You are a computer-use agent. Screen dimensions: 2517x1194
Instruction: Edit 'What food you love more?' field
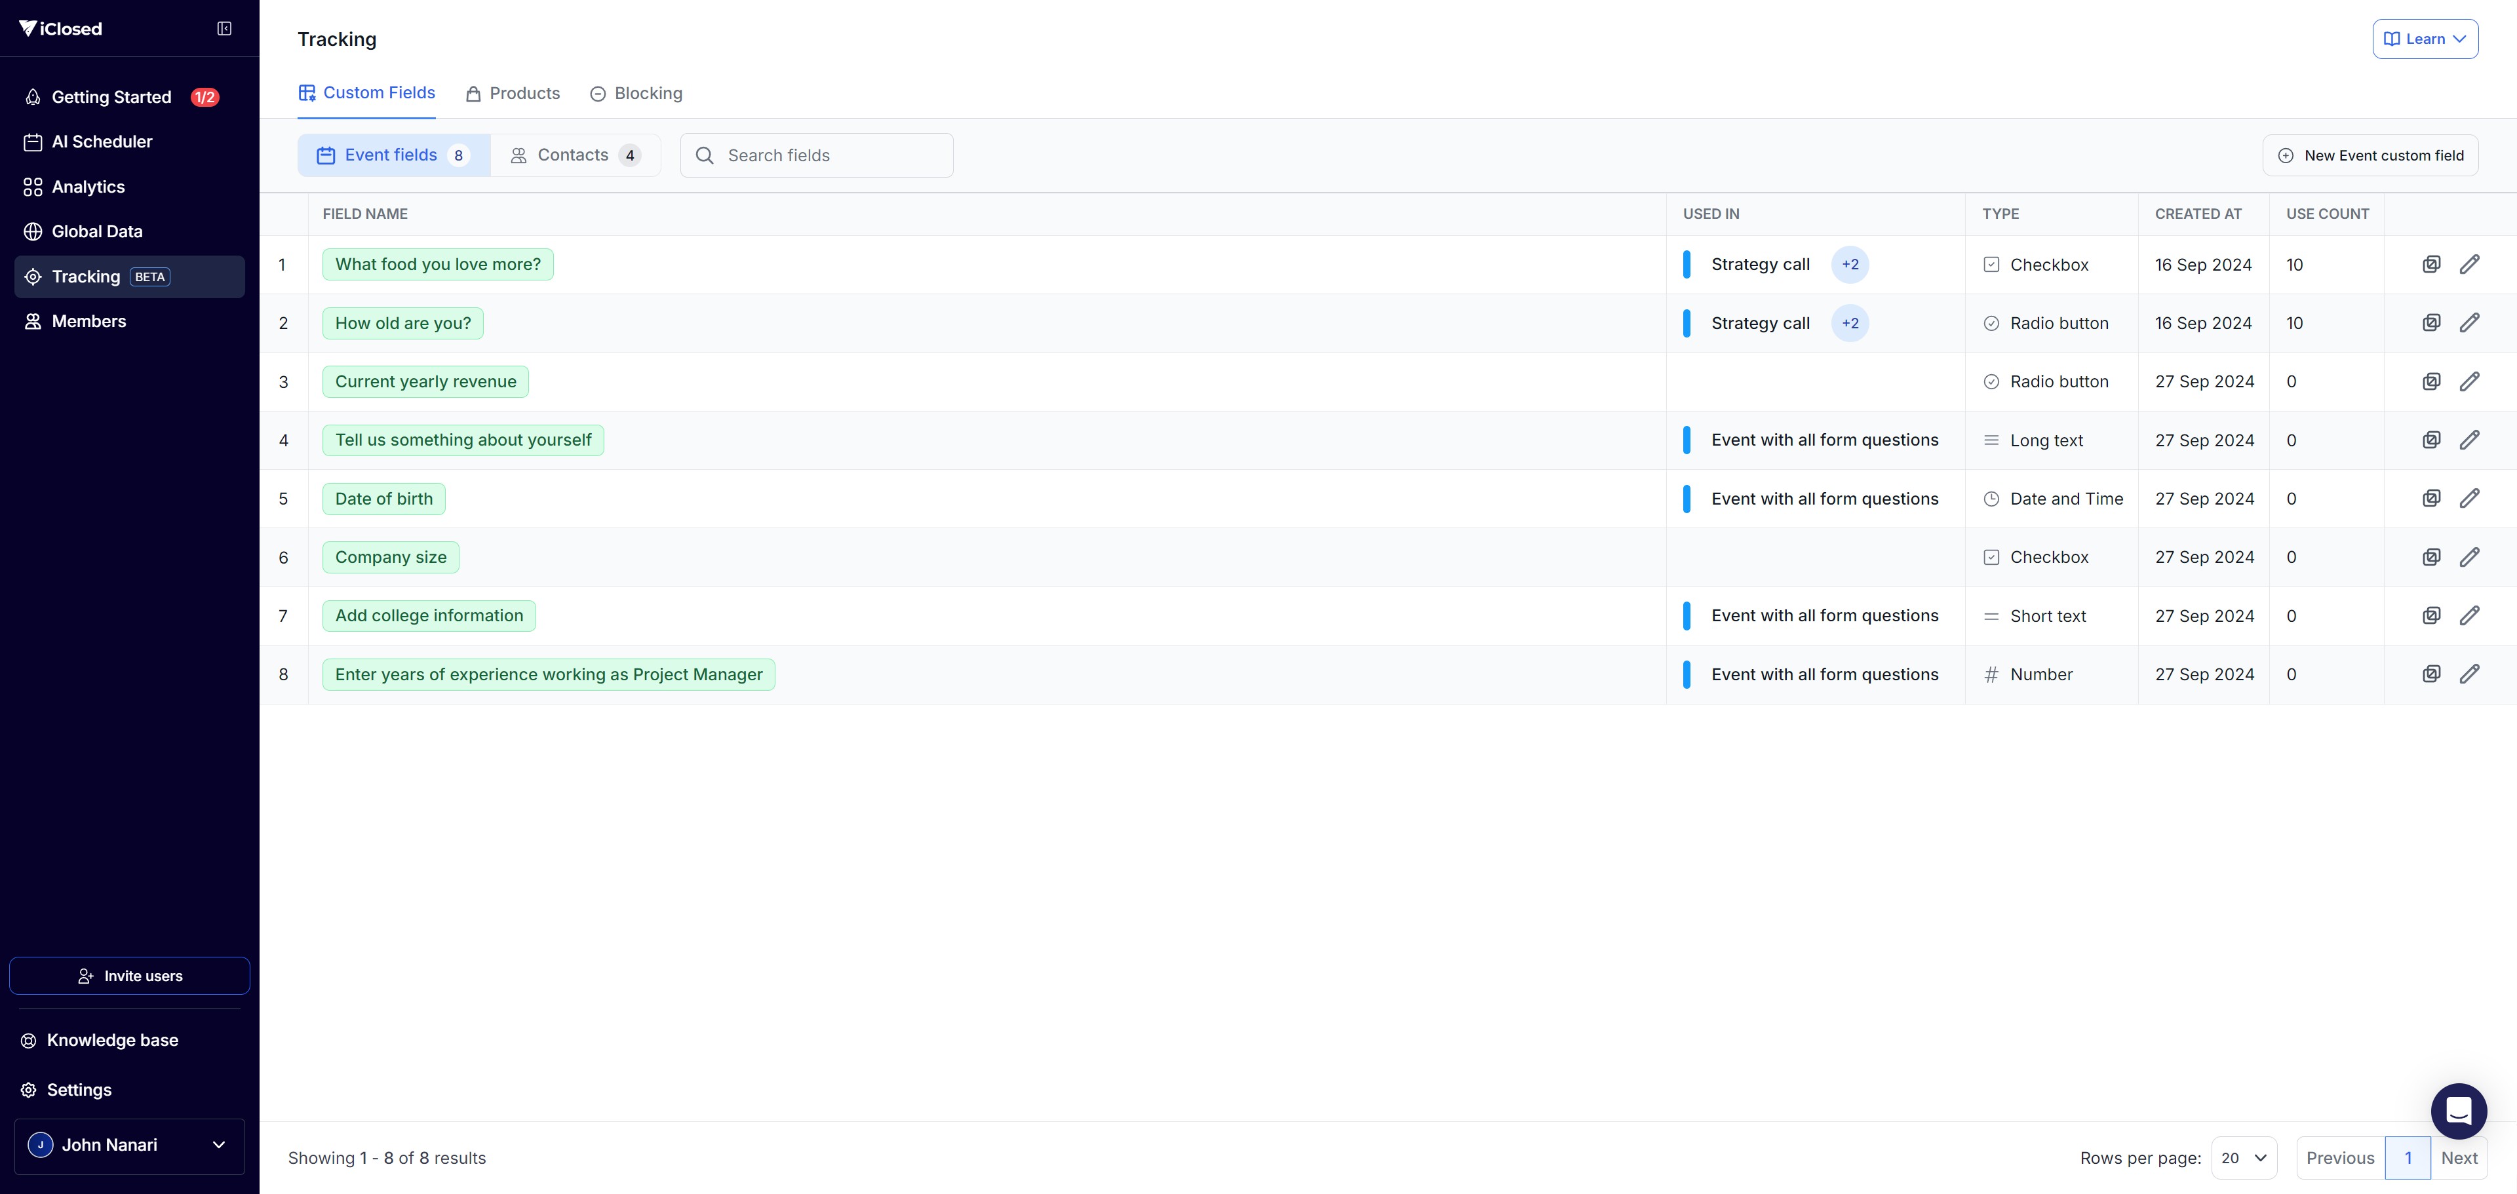[x=2469, y=264]
